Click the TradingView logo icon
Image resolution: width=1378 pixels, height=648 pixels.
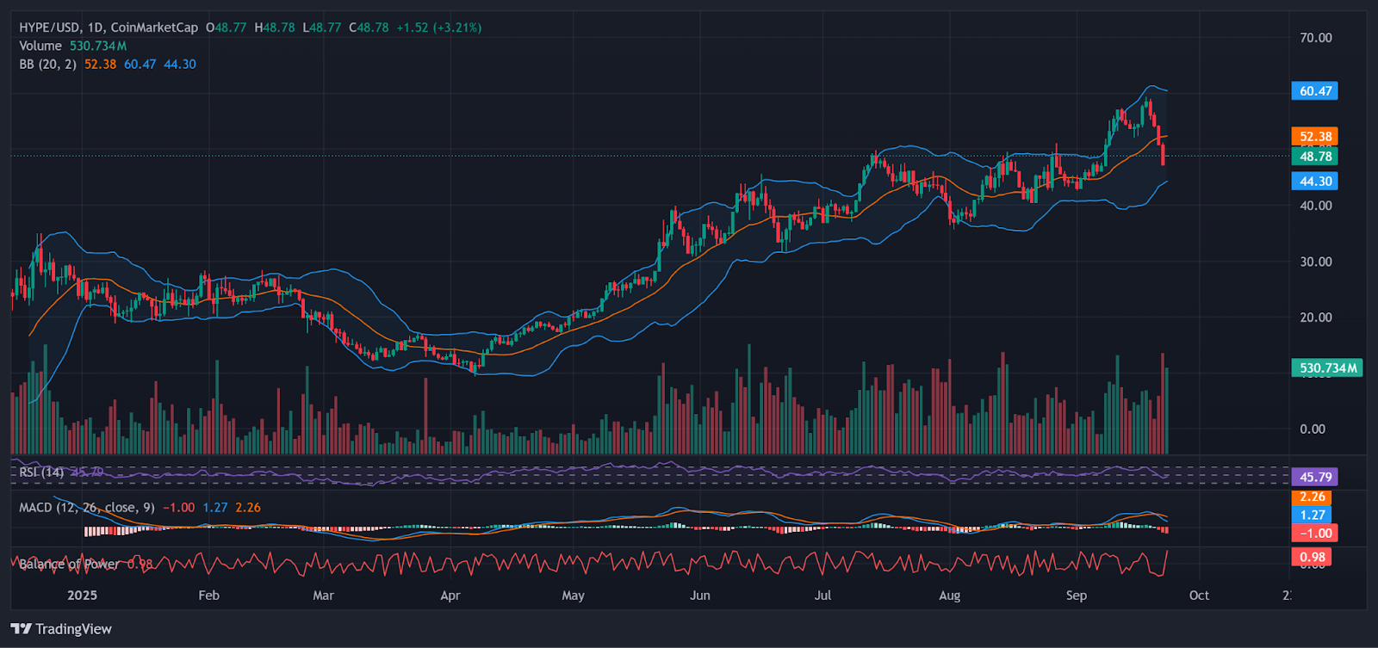point(21,629)
